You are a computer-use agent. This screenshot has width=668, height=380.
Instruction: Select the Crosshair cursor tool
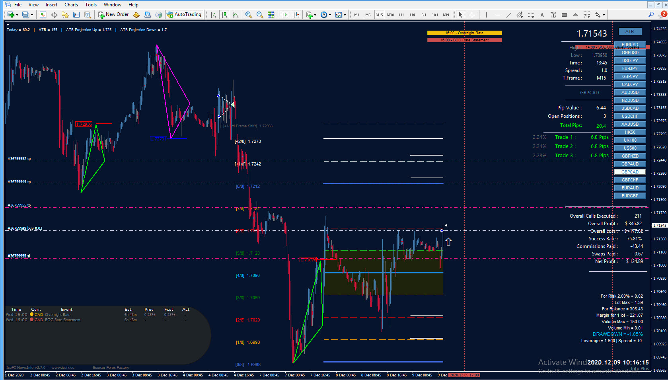tap(472, 15)
